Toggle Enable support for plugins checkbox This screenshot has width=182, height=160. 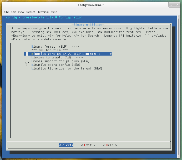tap(27, 61)
